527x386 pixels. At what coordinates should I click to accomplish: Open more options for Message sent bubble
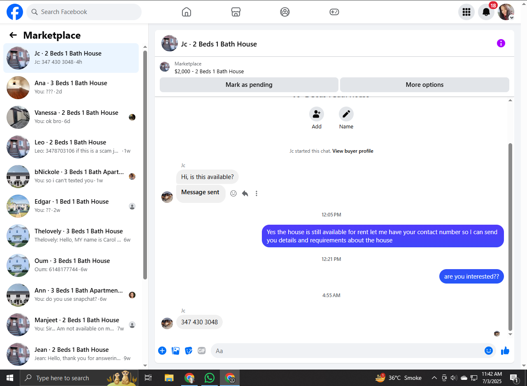[257, 193]
